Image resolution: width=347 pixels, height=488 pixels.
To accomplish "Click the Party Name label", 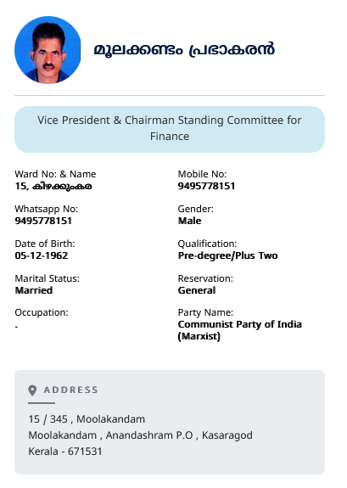I will point(205,312).
